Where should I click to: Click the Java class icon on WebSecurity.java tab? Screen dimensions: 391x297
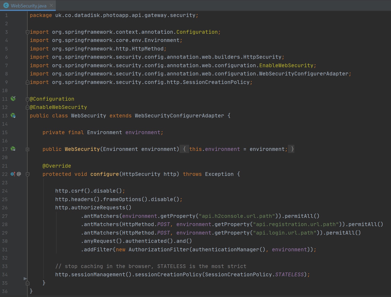[6, 5]
